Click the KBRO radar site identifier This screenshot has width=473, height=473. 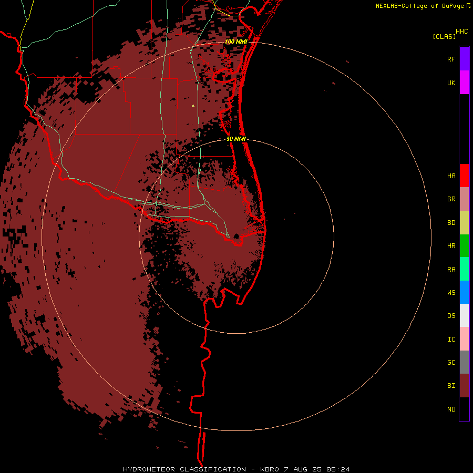coord(270,469)
